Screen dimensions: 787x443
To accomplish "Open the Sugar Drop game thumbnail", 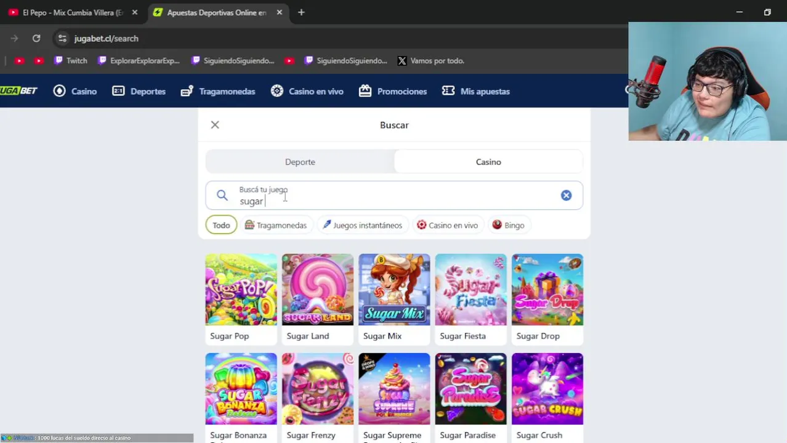I will pos(547,290).
